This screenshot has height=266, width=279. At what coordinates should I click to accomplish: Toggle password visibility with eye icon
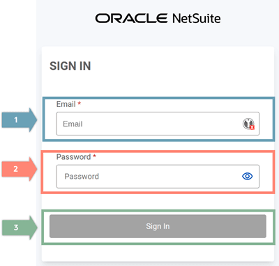pyautogui.click(x=248, y=177)
